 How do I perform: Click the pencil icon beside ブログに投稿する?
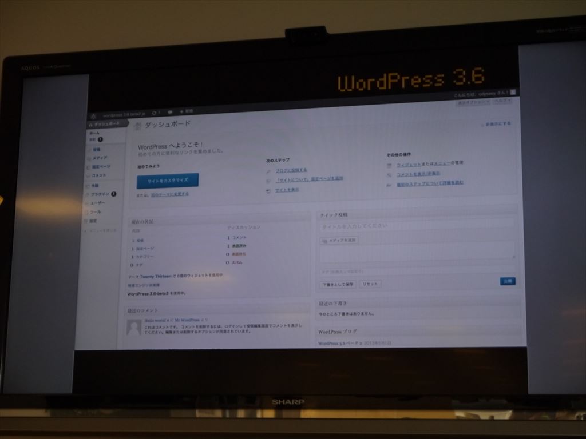tap(268, 171)
